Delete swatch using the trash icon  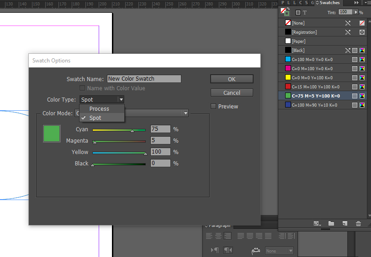(358, 223)
